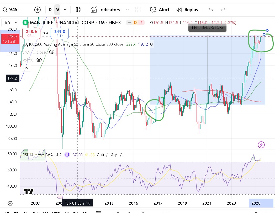This screenshot has width=275, height=213.
Task: Select the D daily interval
Action: tap(50, 10)
